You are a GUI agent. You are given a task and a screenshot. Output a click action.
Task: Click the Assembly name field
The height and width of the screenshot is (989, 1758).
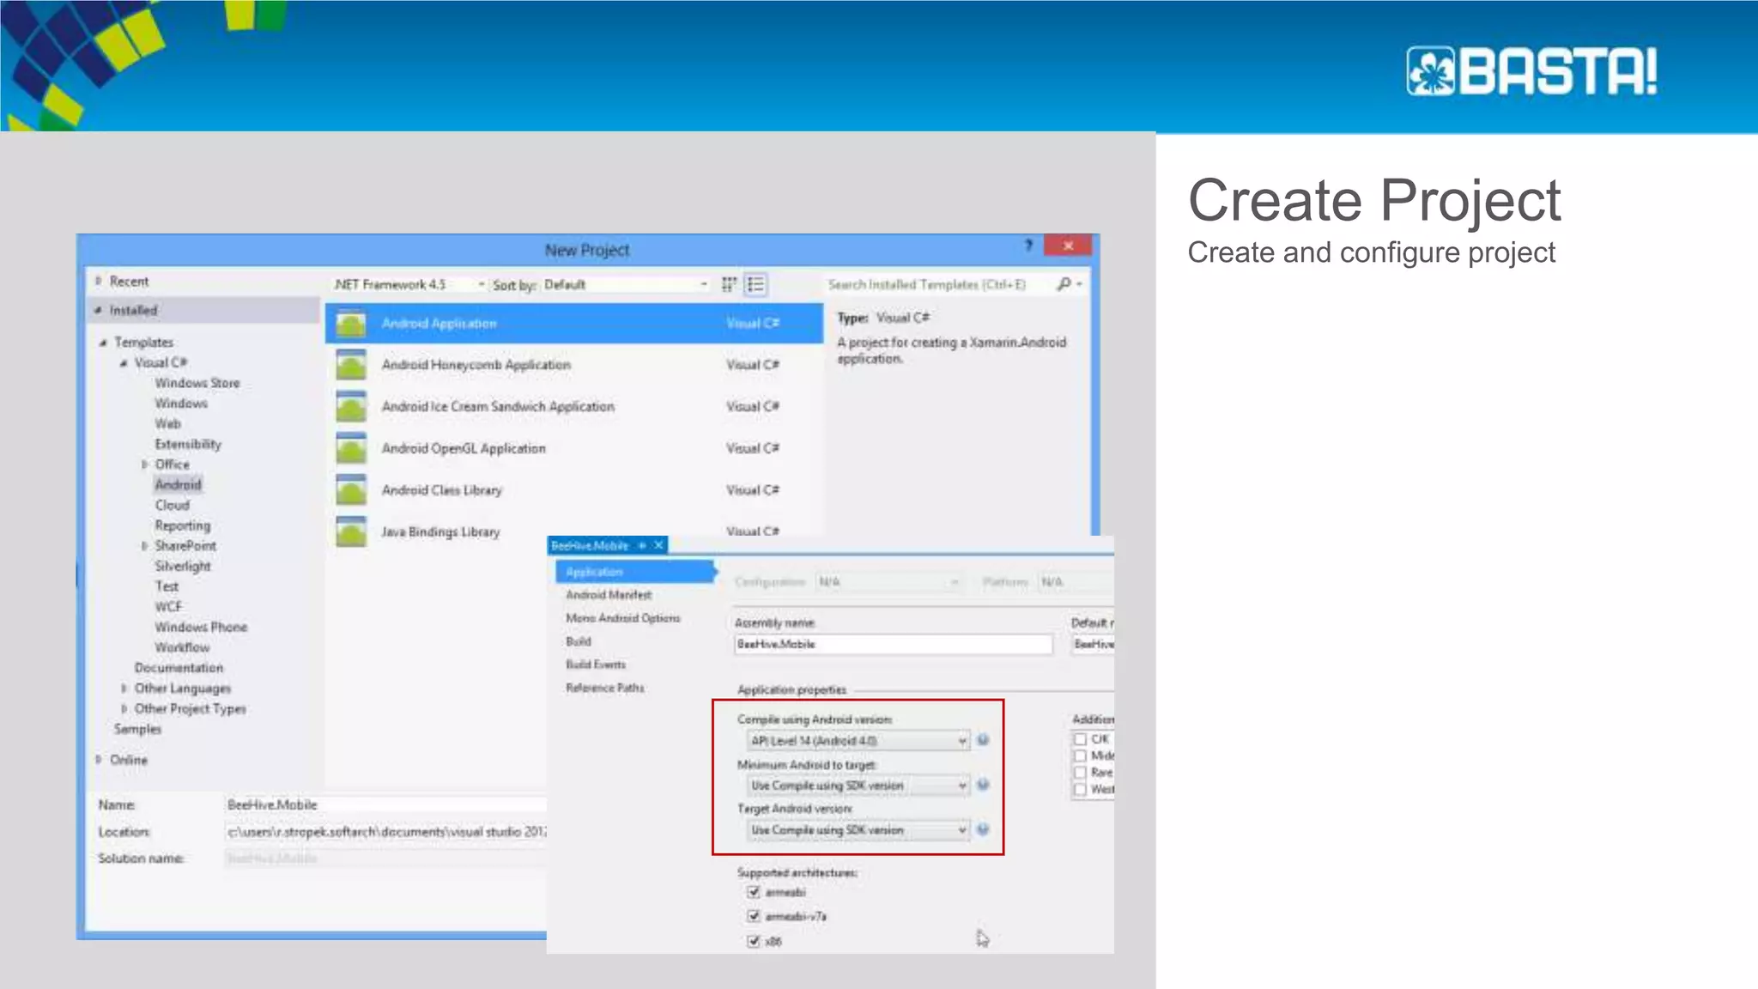click(x=894, y=644)
